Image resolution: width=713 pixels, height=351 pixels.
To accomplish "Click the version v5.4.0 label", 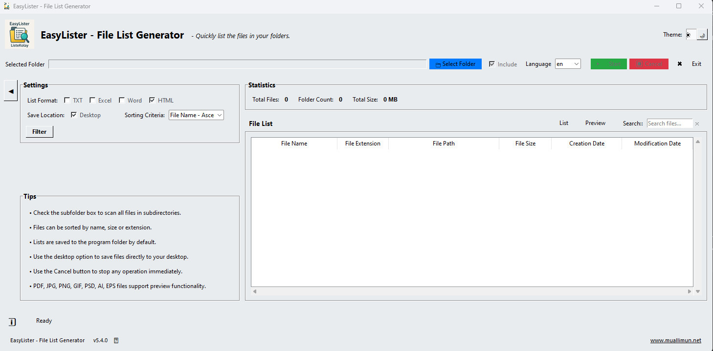I will tap(100, 340).
